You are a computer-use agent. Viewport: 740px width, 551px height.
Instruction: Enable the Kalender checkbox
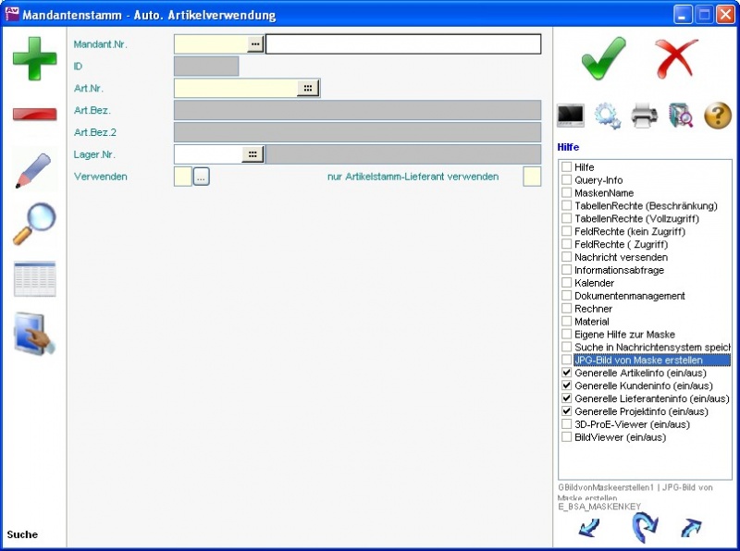pyautogui.click(x=566, y=283)
